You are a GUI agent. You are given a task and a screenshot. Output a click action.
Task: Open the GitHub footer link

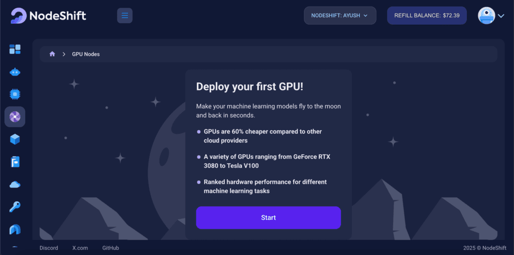110,248
